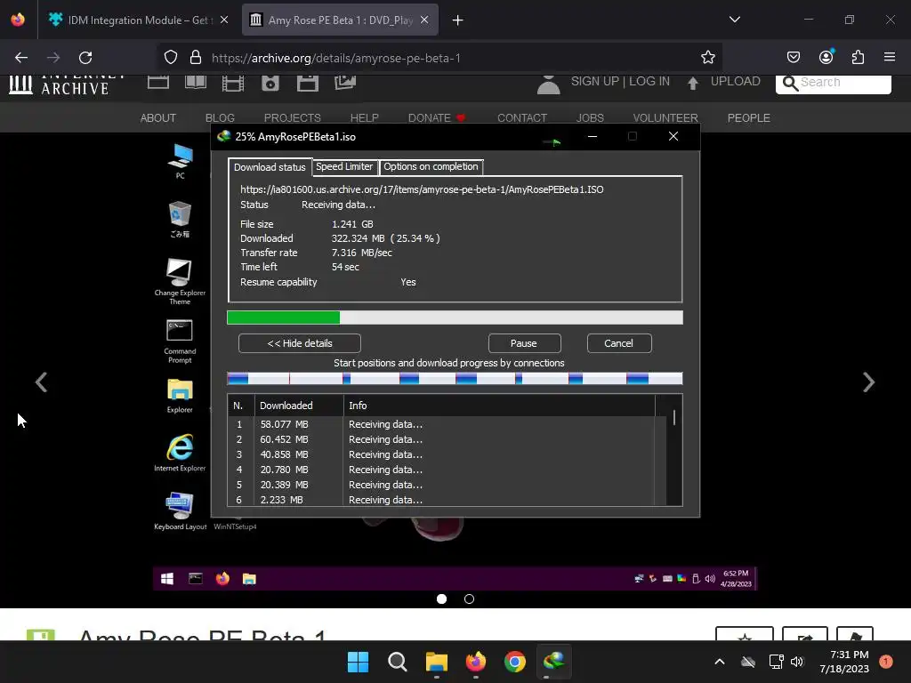Open Save to Pocket icon
The height and width of the screenshot is (683, 911).
tap(793, 57)
